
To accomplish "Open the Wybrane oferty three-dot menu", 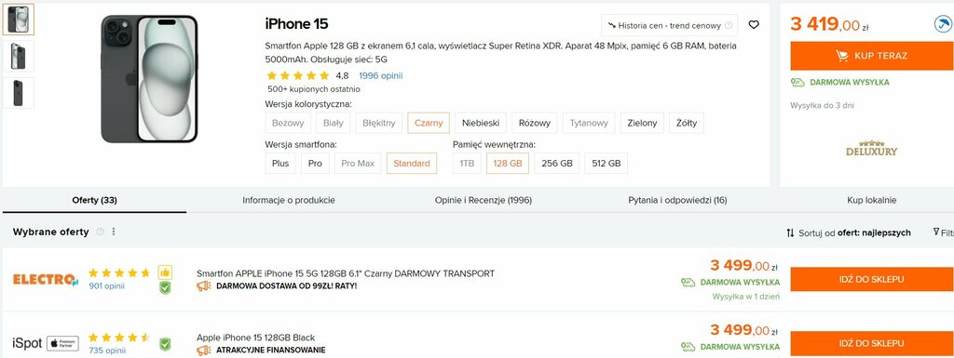I will coord(113,232).
